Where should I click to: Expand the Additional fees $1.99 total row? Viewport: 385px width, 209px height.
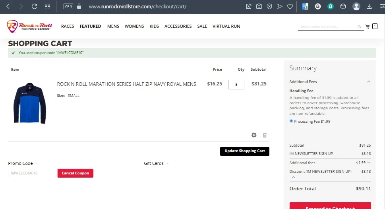coord(330,163)
